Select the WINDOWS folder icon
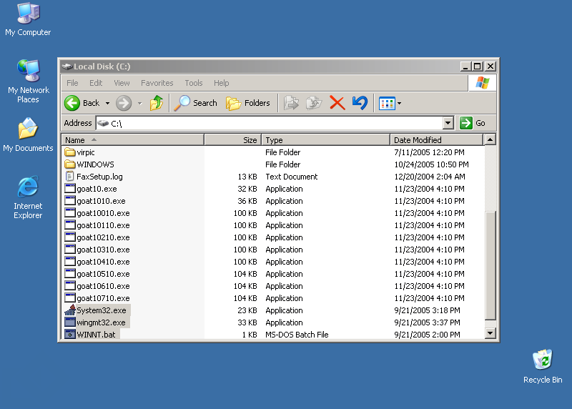The width and height of the screenshot is (572, 409). (69, 164)
